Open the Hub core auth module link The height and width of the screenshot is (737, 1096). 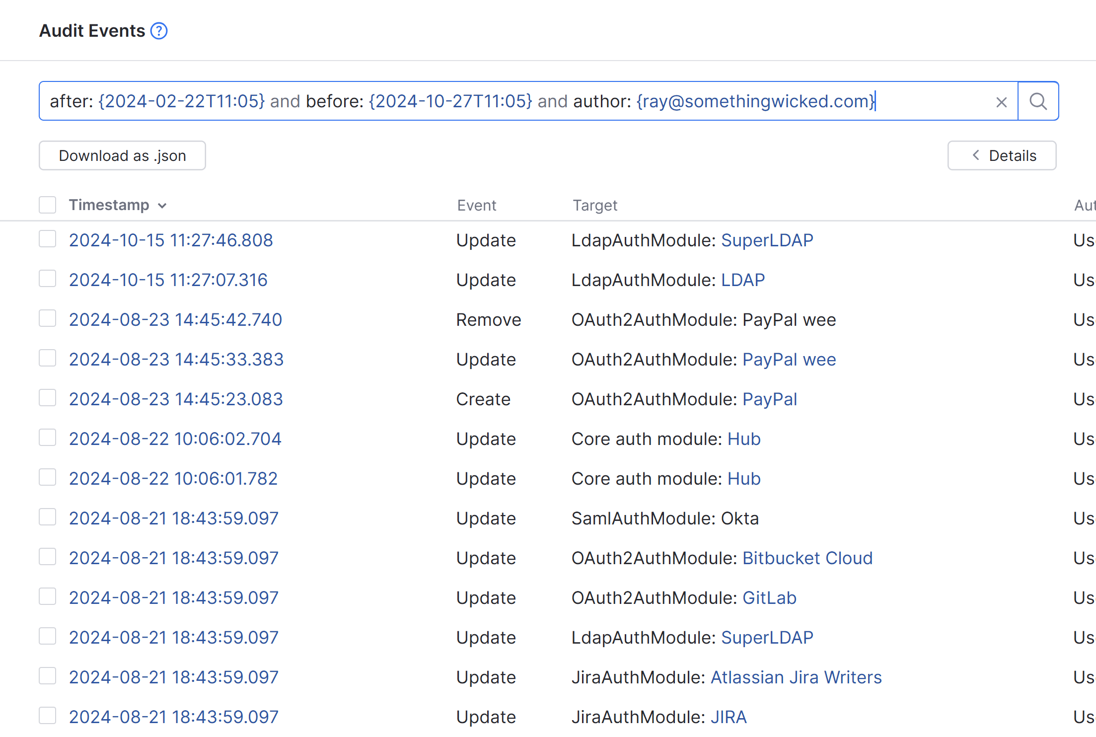(x=743, y=439)
